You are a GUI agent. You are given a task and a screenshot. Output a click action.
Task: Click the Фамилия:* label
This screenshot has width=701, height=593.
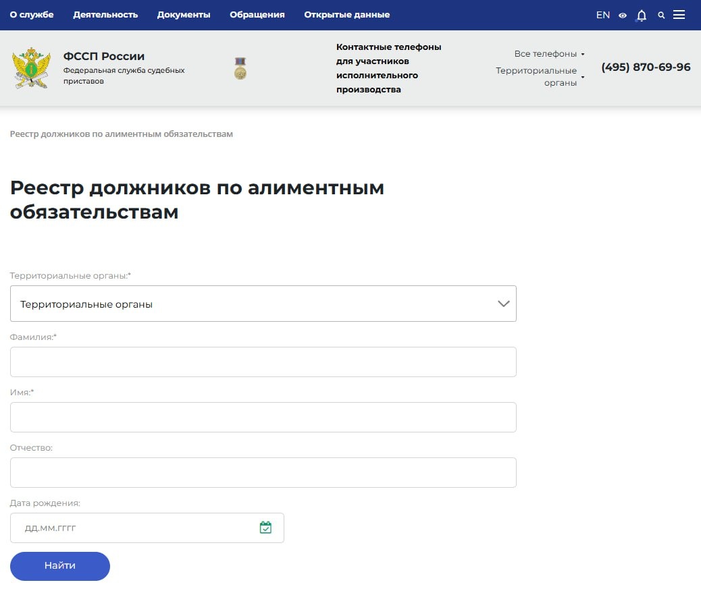tap(34, 337)
